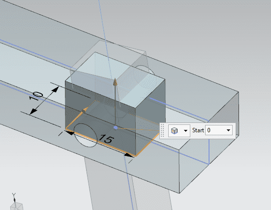The width and height of the screenshot is (271, 210).
Task: Click the upper arrowhead of dimension 10
Action: [x=55, y=90]
